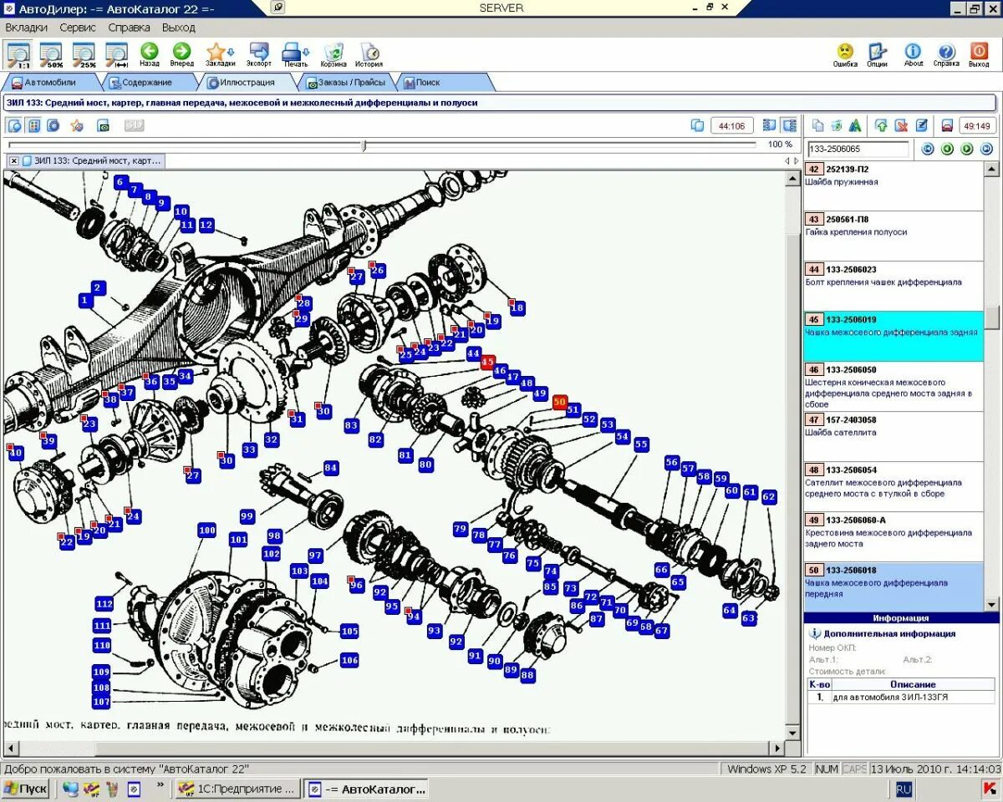Image resolution: width=1003 pixels, height=802 pixels.
Task: Report an error via Ошибка icon
Action: point(845,54)
